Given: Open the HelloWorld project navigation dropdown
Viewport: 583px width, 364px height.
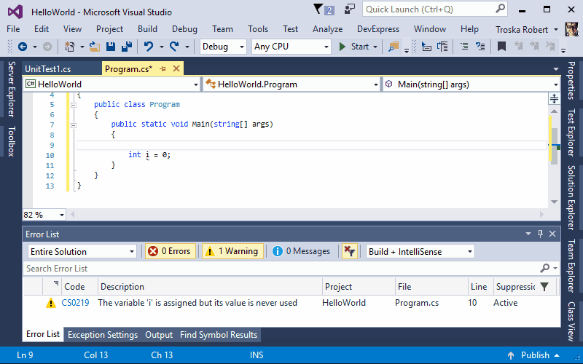Looking at the screenshot, I should pyautogui.click(x=111, y=84).
